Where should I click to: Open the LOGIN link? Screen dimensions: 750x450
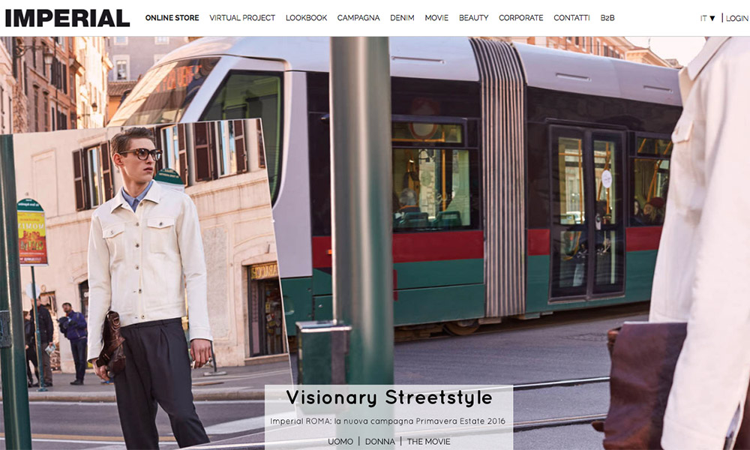[x=736, y=18]
